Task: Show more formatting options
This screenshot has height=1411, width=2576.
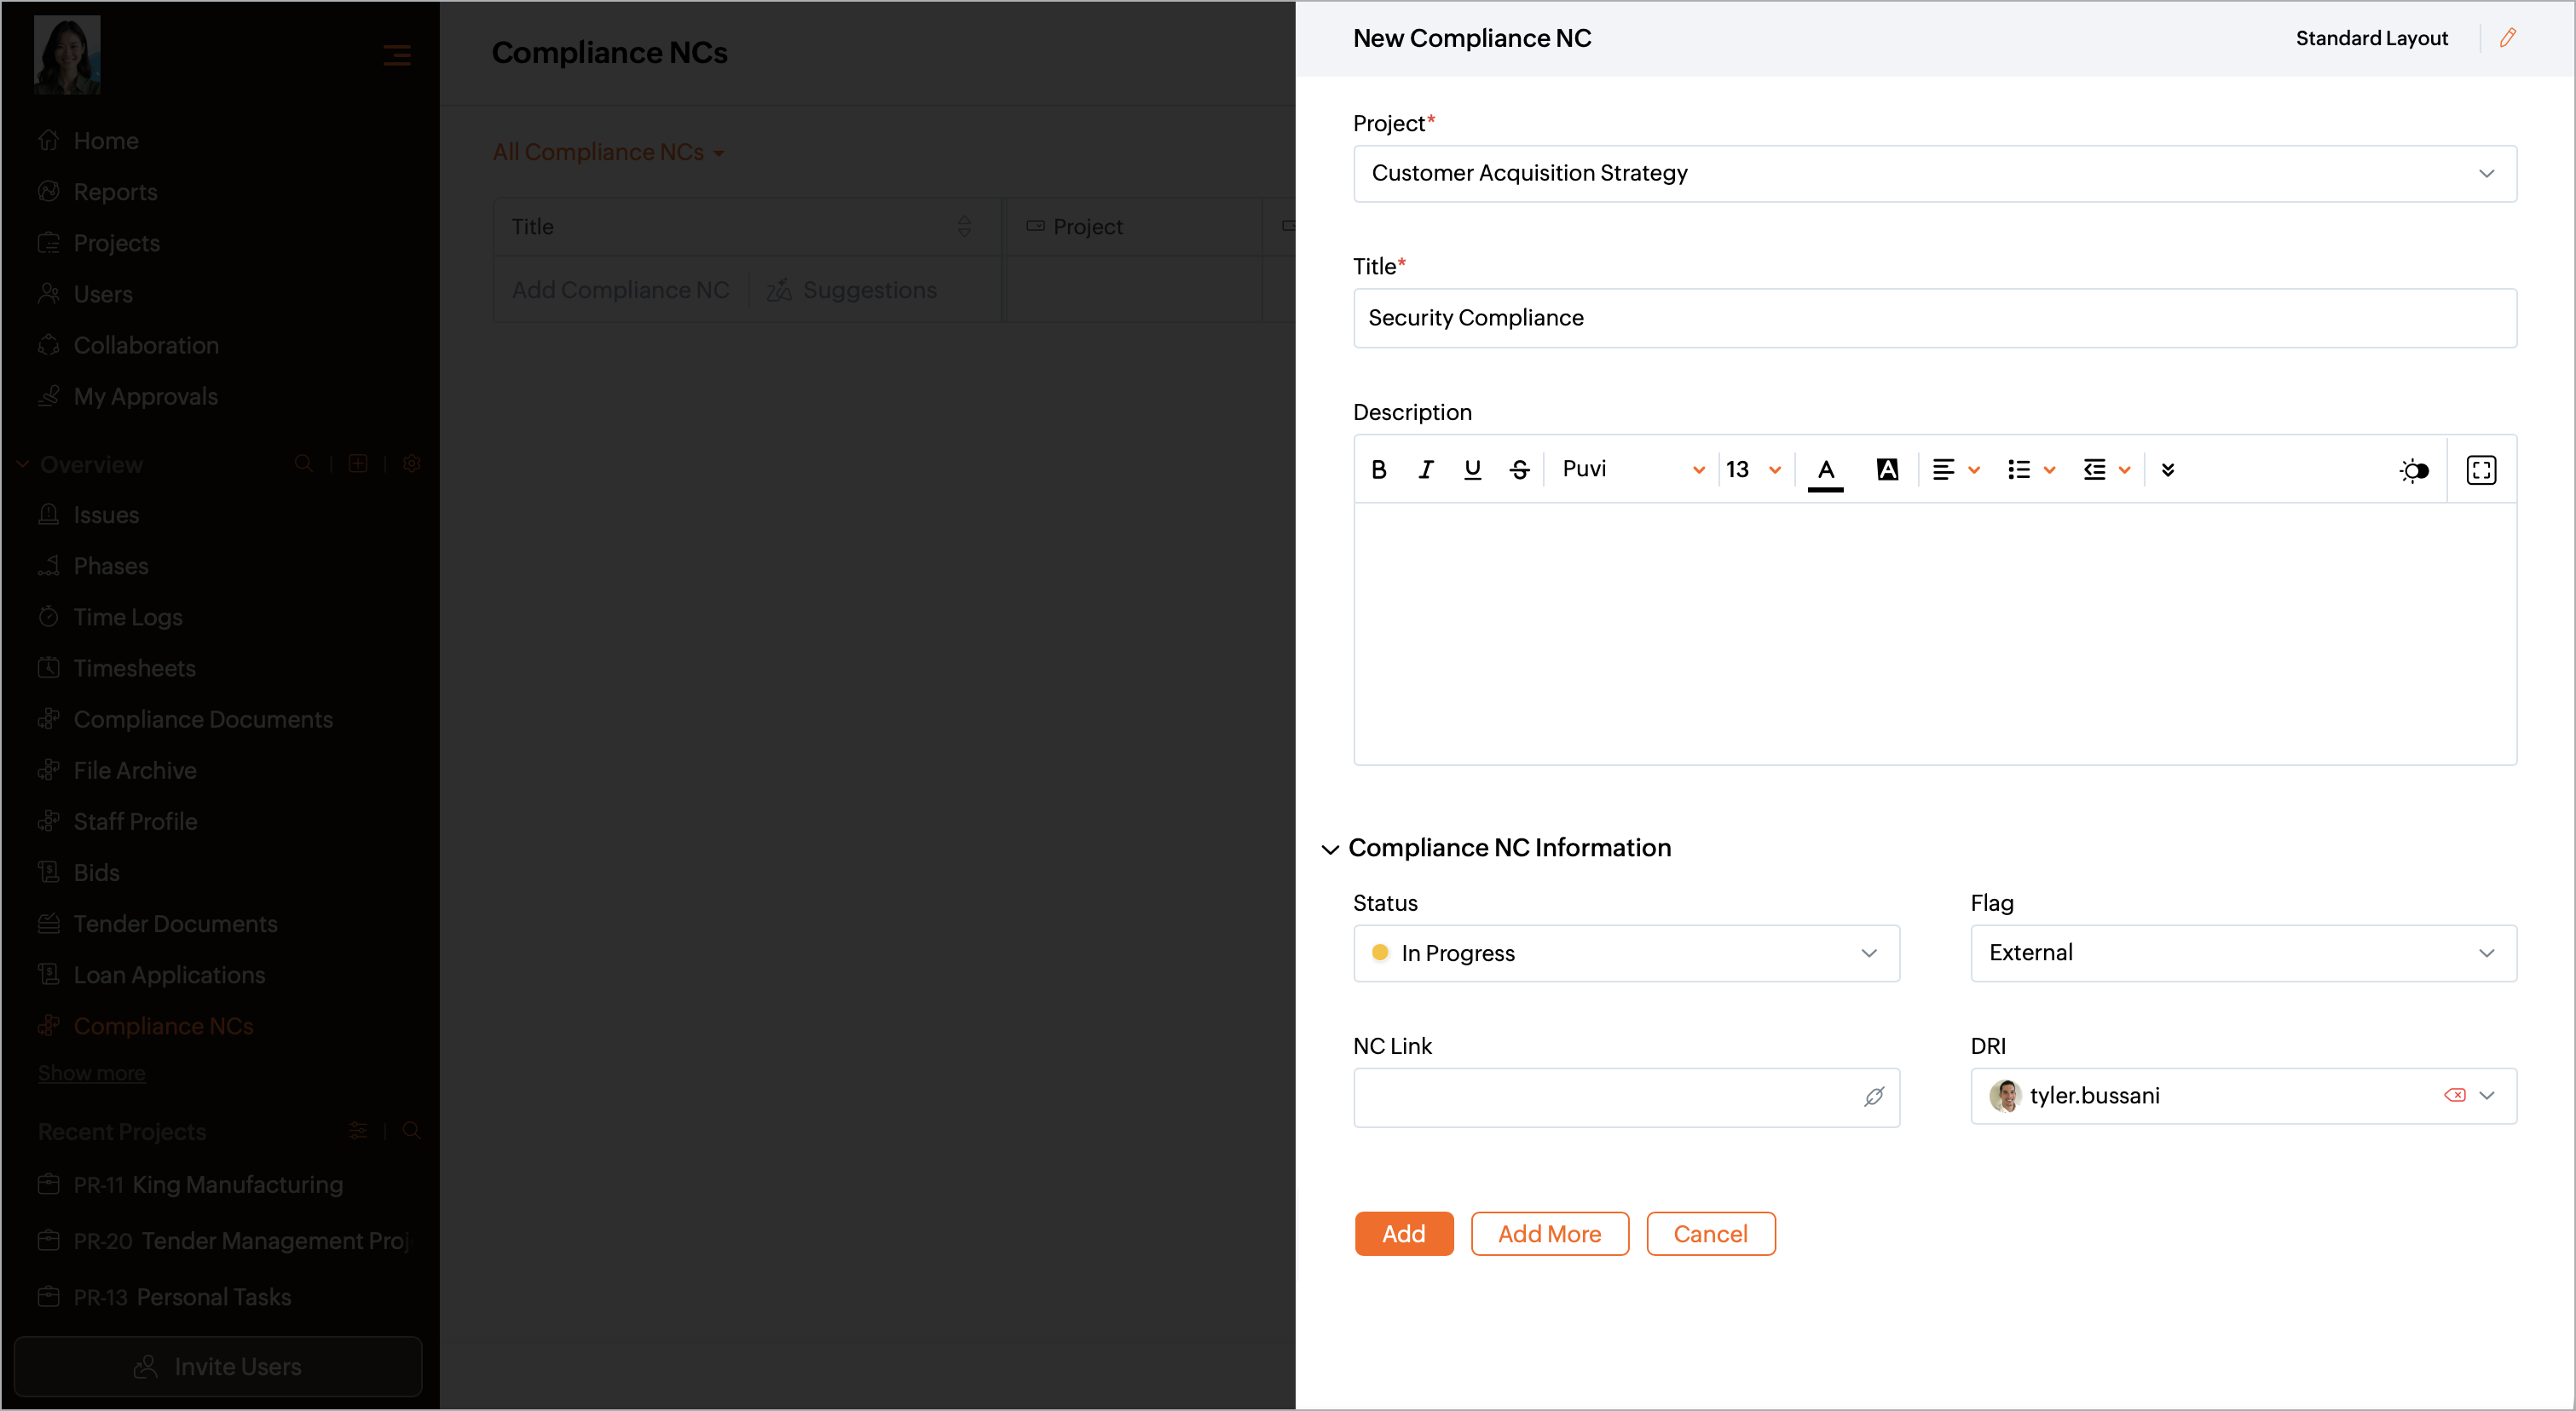Action: pyautogui.click(x=2167, y=469)
